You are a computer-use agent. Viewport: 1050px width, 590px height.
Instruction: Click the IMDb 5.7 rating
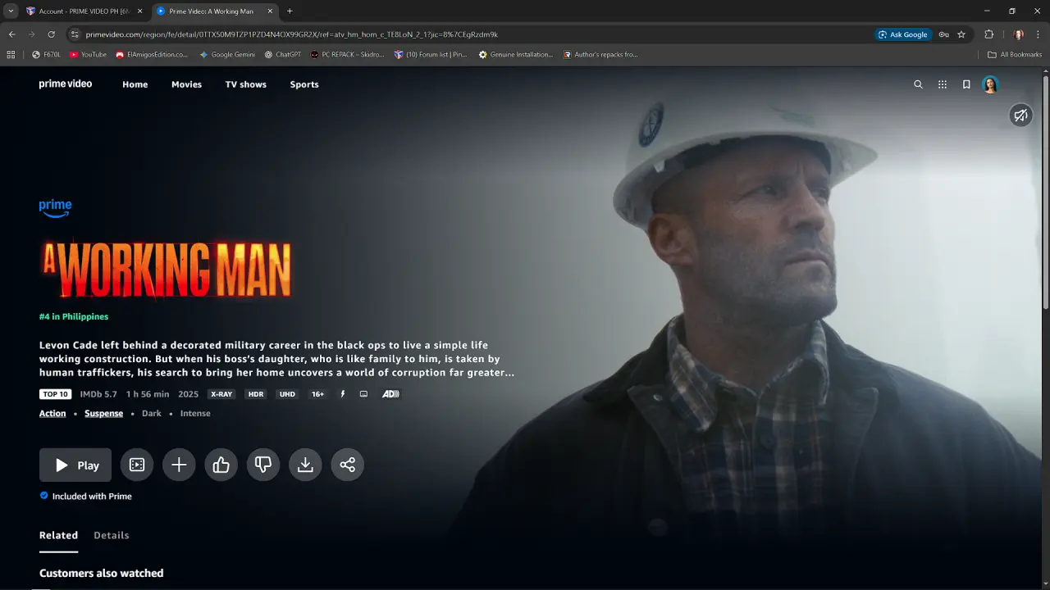pos(98,394)
